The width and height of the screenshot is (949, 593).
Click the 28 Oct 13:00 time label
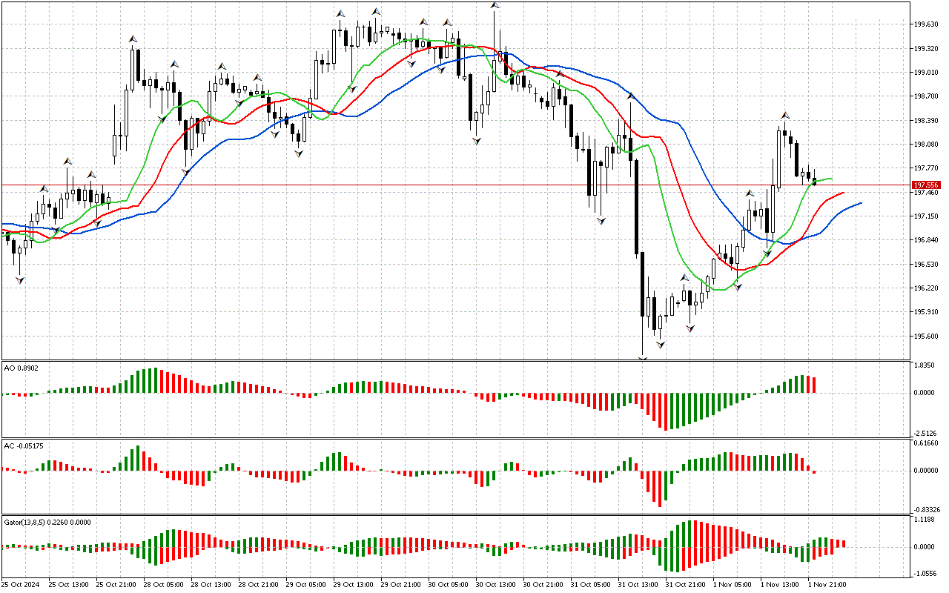[x=211, y=585]
